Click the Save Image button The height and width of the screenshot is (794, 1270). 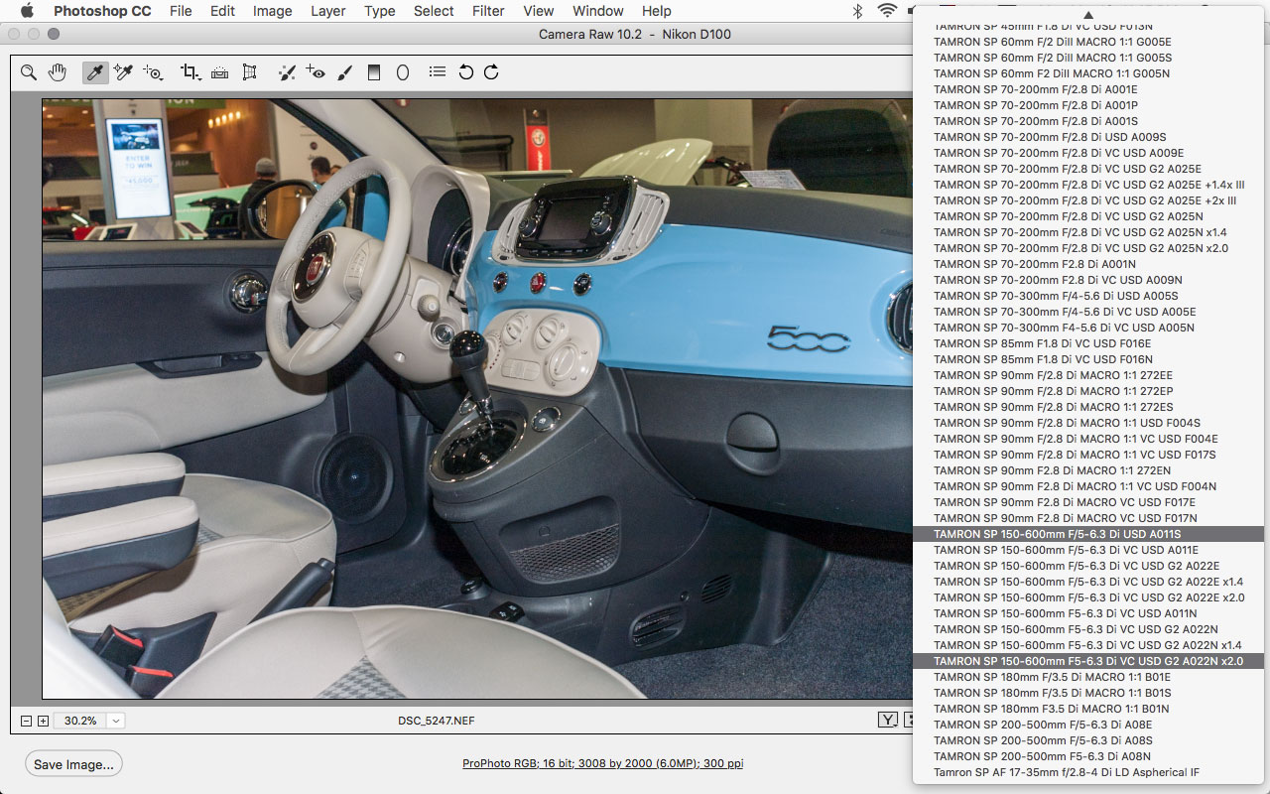(74, 764)
